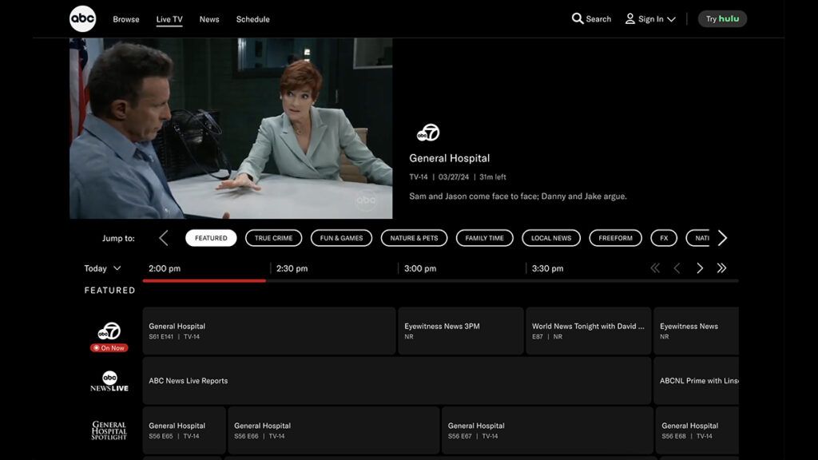818x460 pixels.
Task: Expand the Sign In chevron
Action: point(671,19)
